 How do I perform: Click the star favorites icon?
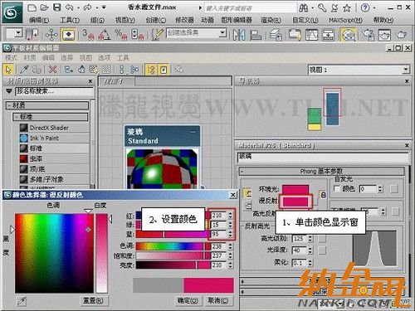(x=347, y=8)
